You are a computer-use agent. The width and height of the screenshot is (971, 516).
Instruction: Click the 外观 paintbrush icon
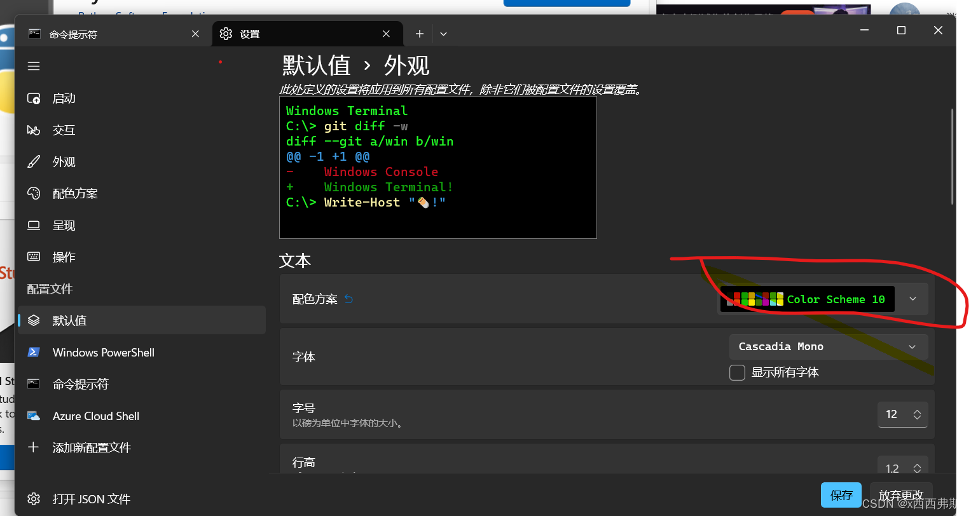(x=34, y=162)
